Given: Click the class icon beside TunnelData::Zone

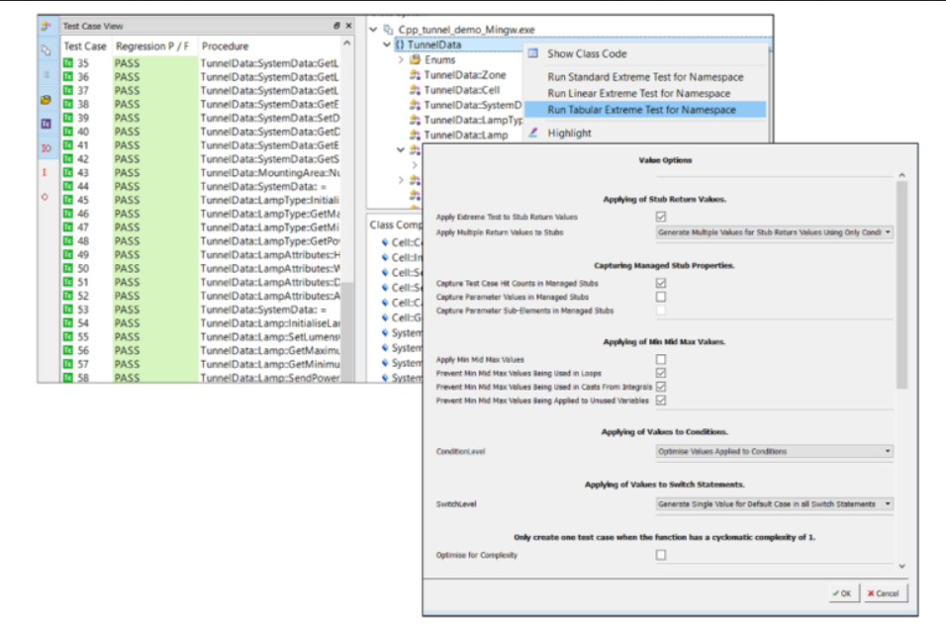Looking at the screenshot, I should [x=415, y=75].
